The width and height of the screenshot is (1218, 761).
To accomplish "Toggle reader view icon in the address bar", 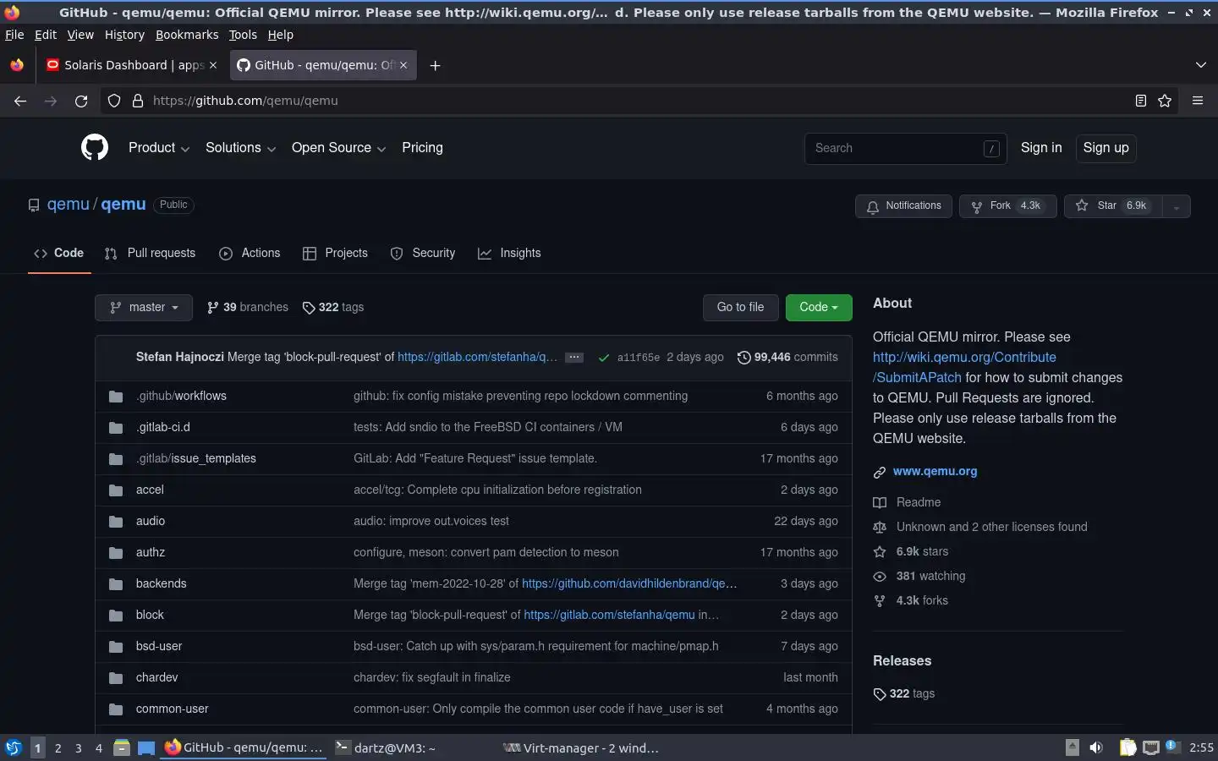I will tap(1140, 101).
